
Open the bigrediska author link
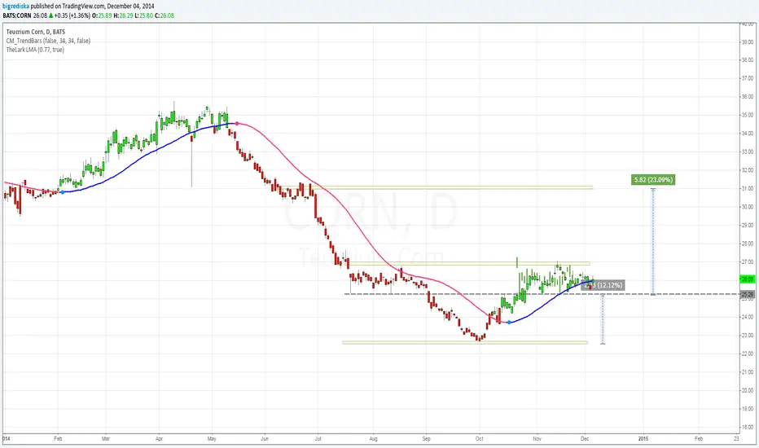[x=16, y=7]
